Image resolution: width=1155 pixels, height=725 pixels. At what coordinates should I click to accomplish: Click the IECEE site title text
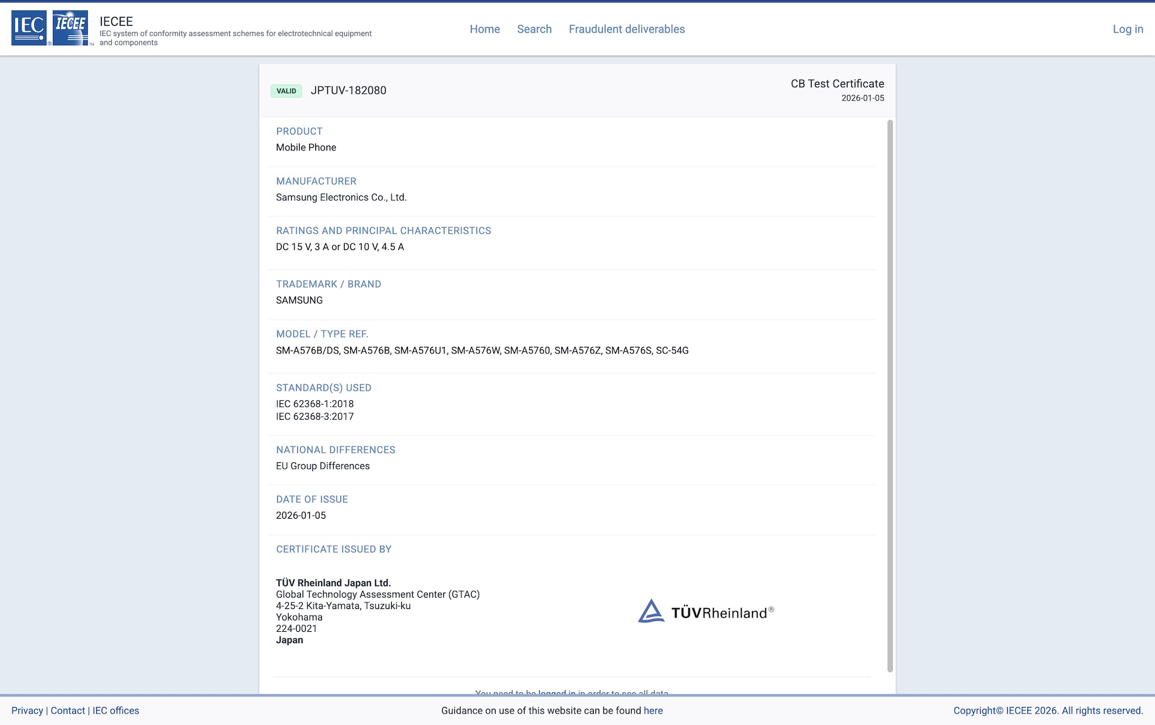pyautogui.click(x=116, y=22)
